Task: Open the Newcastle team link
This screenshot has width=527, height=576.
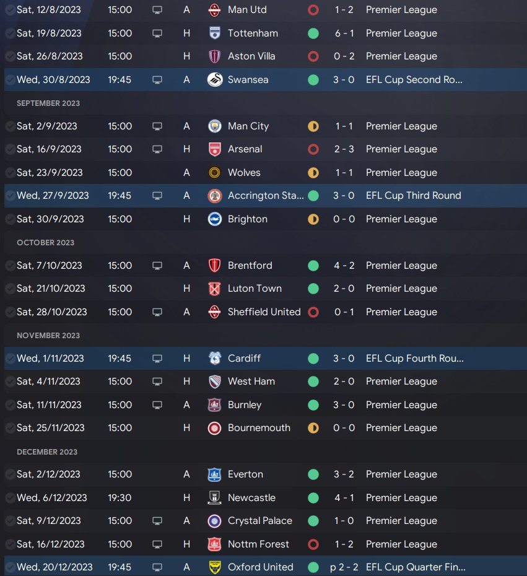Action: [251, 498]
